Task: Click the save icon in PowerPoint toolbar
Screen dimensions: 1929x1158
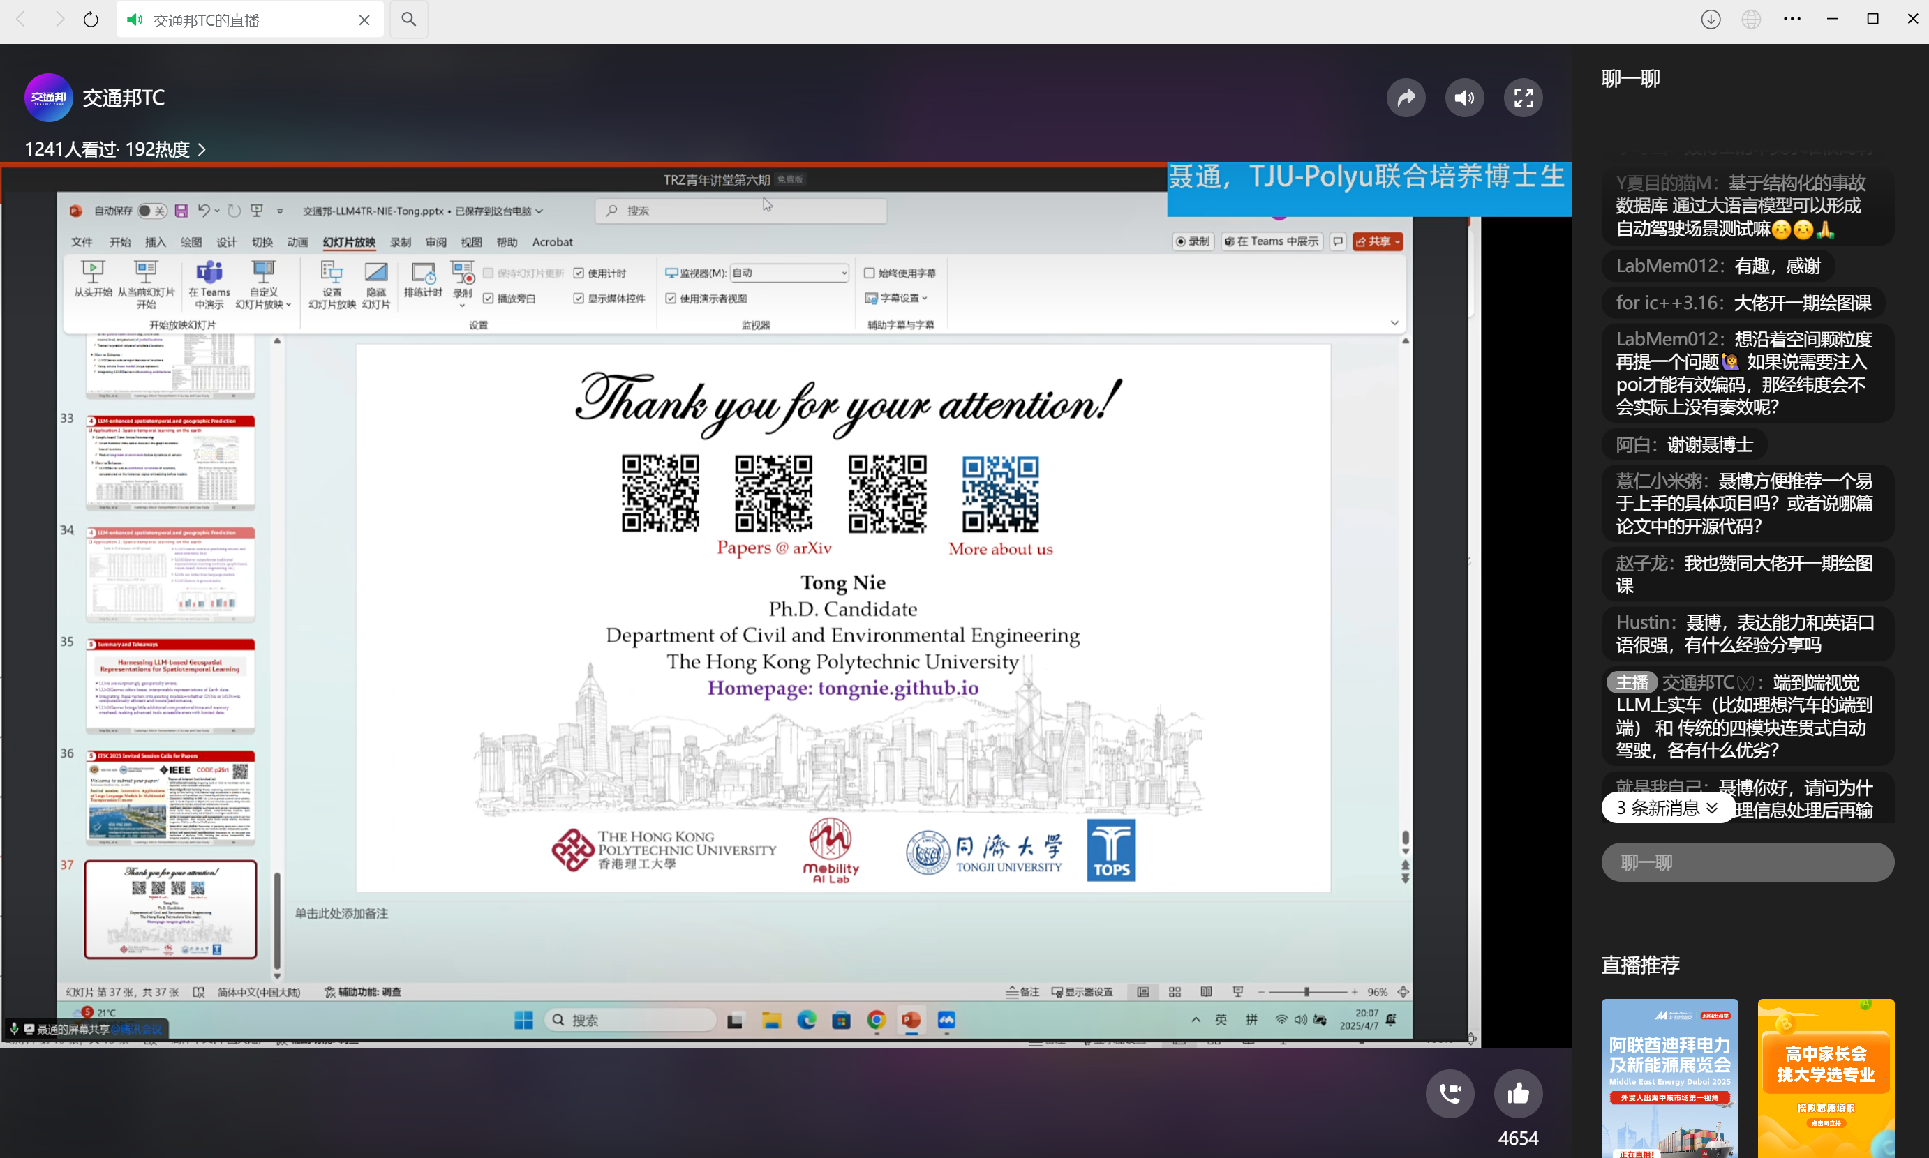Action: [x=181, y=211]
